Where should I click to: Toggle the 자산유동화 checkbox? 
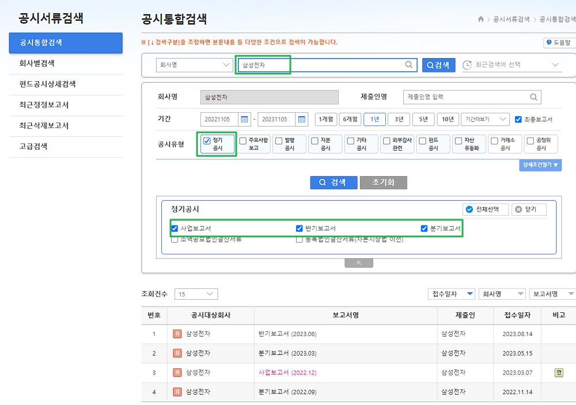click(x=458, y=140)
